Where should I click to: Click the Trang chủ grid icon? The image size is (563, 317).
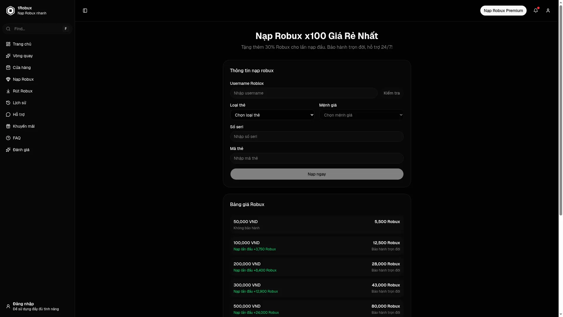pos(8,44)
